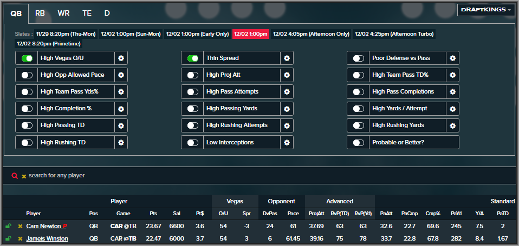Image resolution: width=519 pixels, height=246 pixels.
Task: Sort table by Cmp% column header
Action: [x=433, y=214]
